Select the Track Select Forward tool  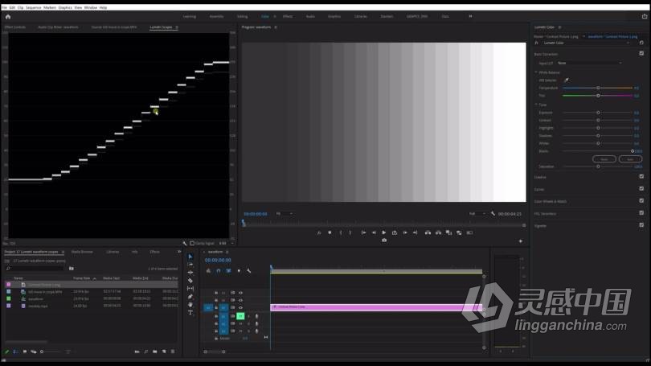[x=190, y=264]
